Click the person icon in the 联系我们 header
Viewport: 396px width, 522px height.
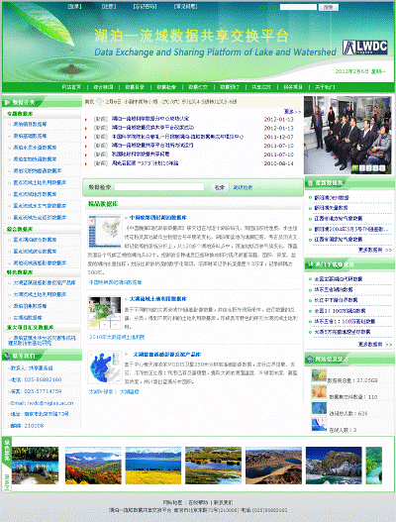pos(6,357)
